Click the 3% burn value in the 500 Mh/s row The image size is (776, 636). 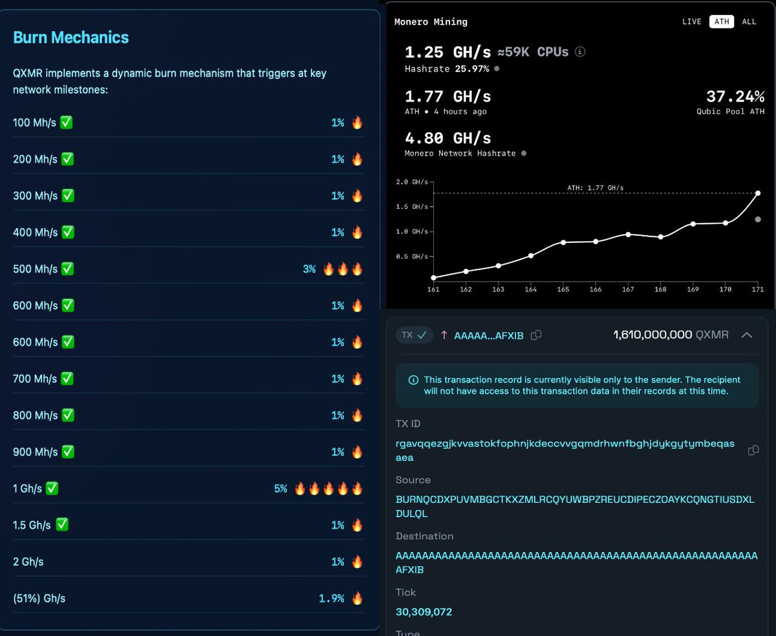[309, 269]
